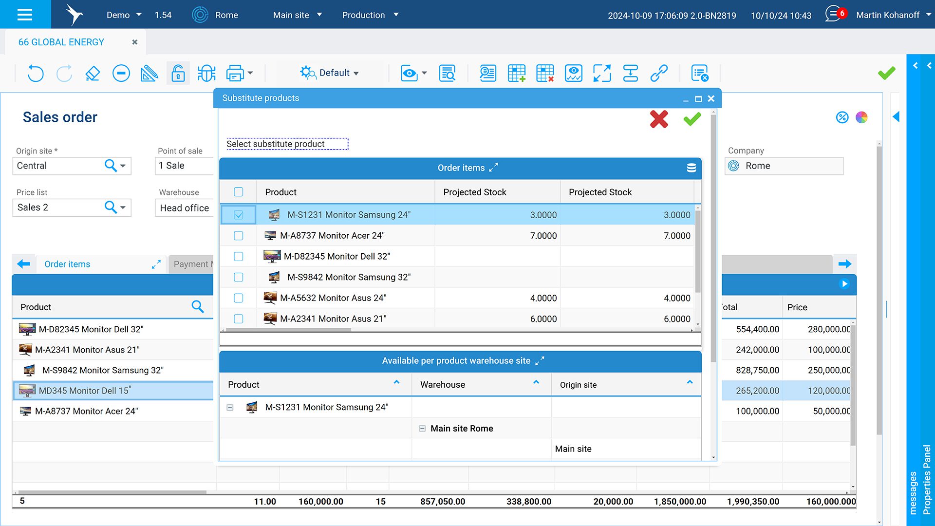Click the chain link toolbar icon

[659, 73]
